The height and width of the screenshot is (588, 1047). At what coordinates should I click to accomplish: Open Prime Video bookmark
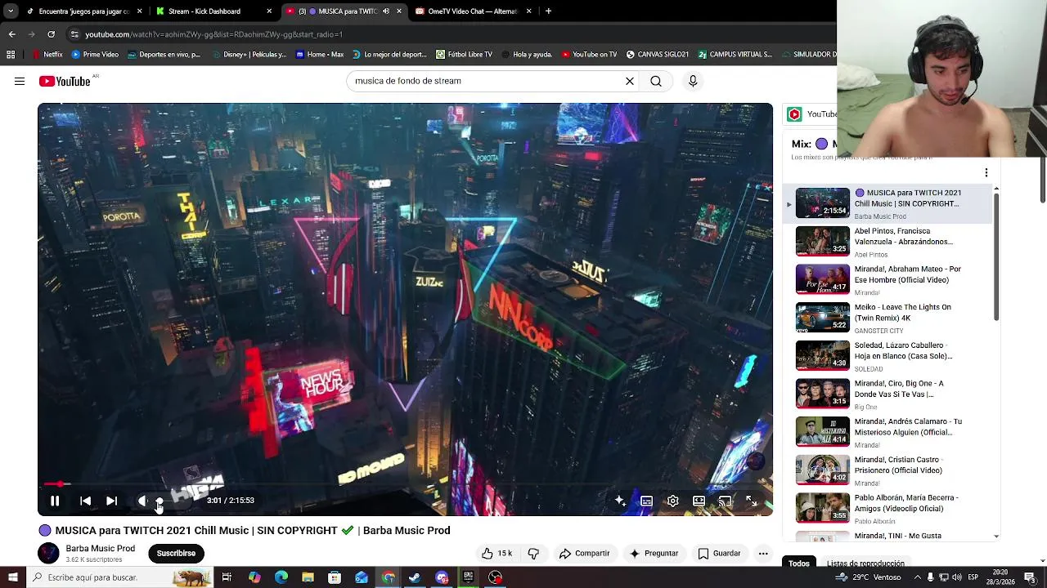click(95, 55)
